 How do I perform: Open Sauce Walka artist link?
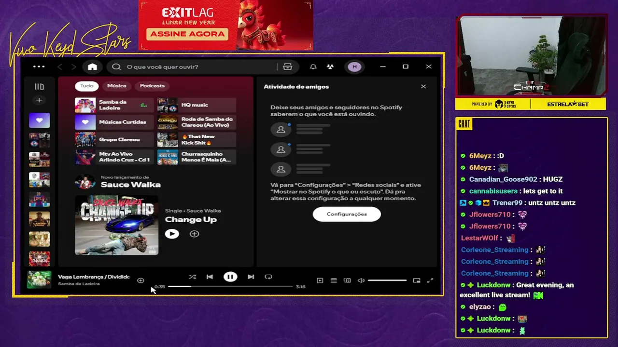click(x=130, y=185)
